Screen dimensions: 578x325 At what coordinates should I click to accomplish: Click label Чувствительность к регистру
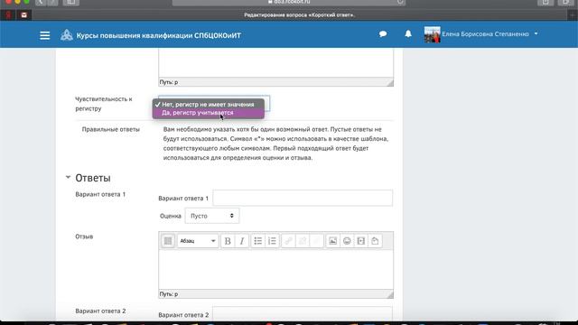tap(104, 104)
